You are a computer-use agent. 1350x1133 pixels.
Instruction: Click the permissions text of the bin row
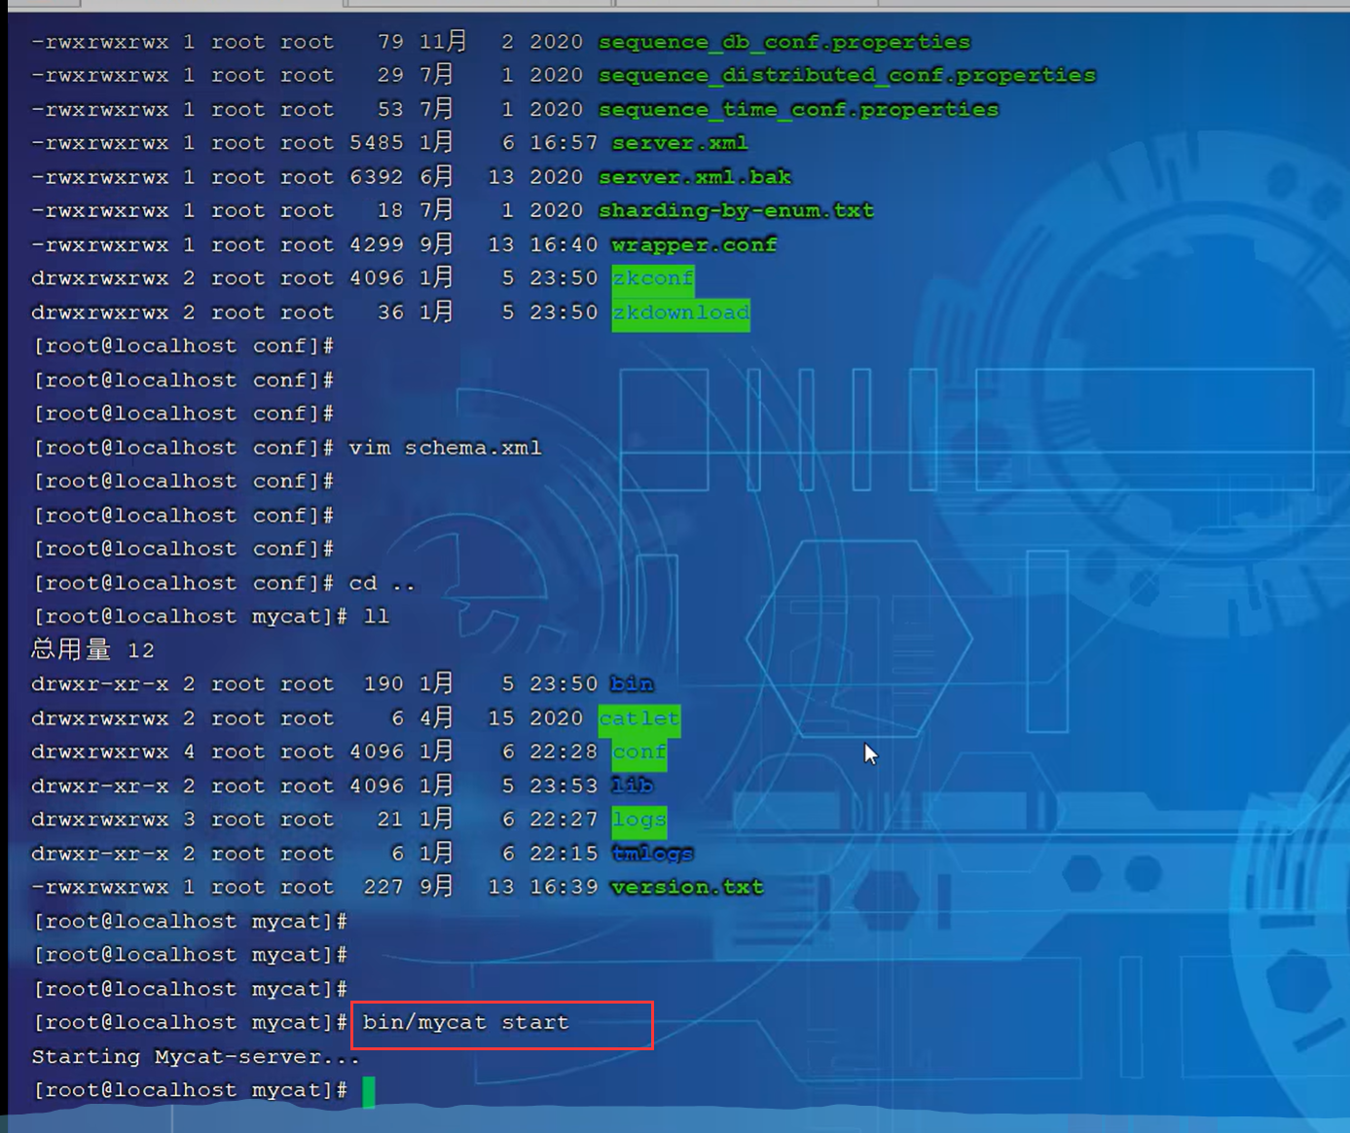pyautogui.click(x=100, y=684)
